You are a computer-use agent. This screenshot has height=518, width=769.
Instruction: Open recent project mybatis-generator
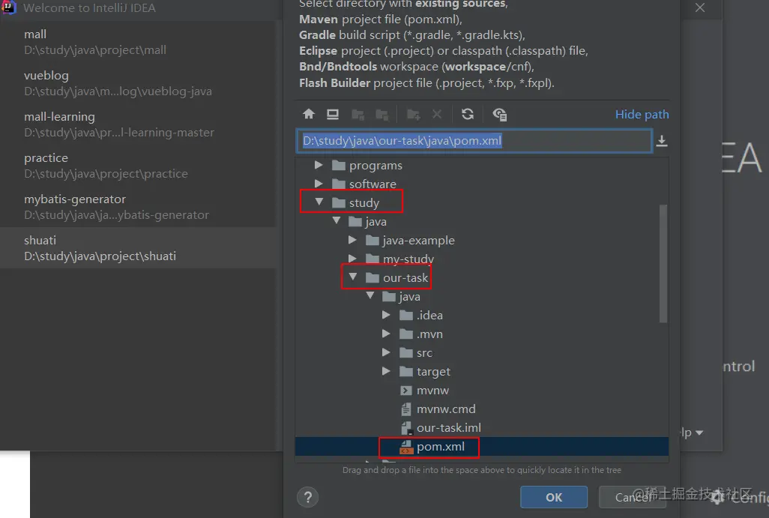[x=138, y=207]
